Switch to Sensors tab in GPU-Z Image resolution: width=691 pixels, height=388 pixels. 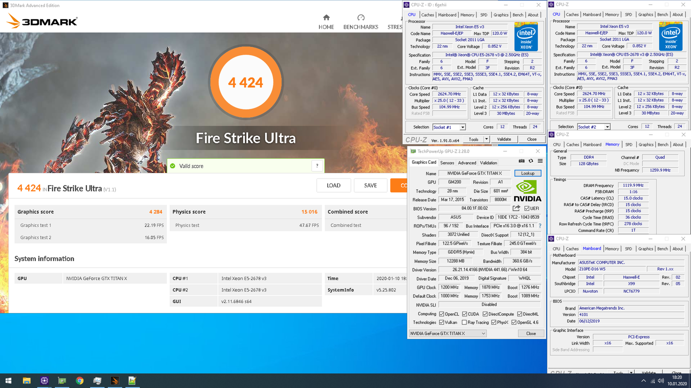tap(447, 163)
